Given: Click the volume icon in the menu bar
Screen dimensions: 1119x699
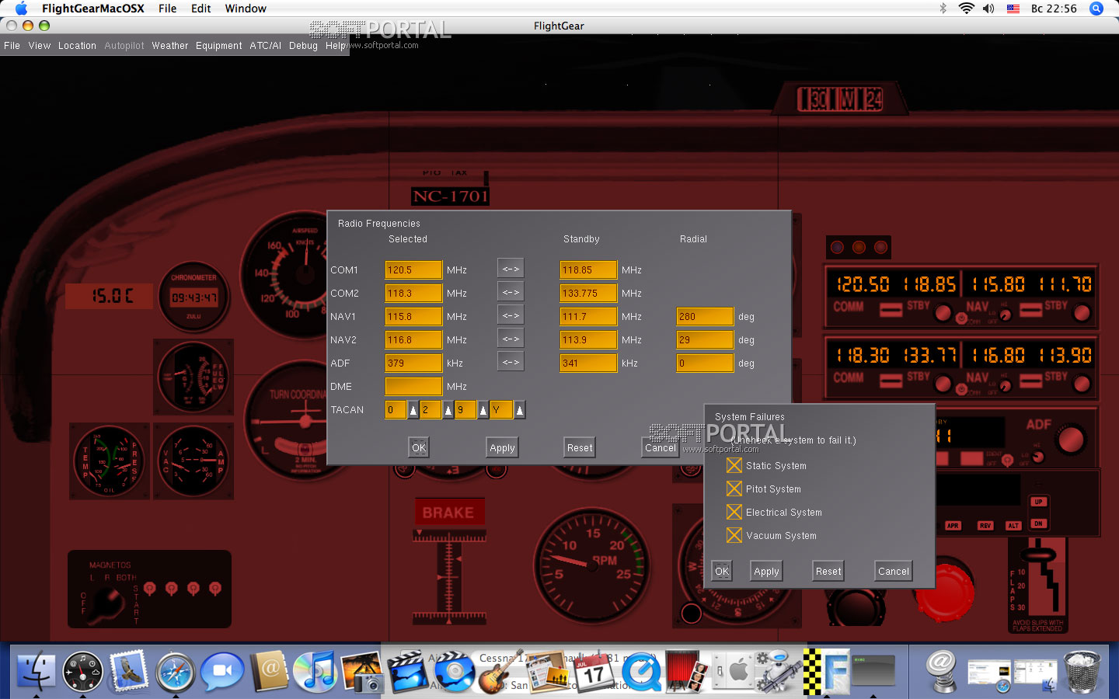Looking at the screenshot, I should coord(988,9).
